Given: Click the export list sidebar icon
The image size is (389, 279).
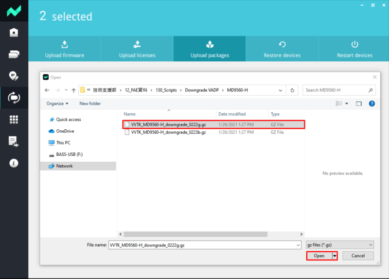Looking at the screenshot, I should (14, 141).
